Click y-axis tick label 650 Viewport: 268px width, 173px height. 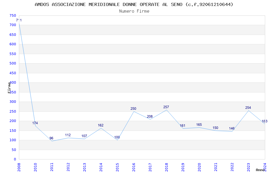(x=13, y=35)
